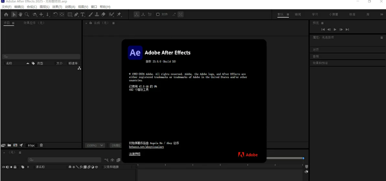This screenshot has width=386, height=181.
Task: Create a new composition icon
Action: pos(15,146)
